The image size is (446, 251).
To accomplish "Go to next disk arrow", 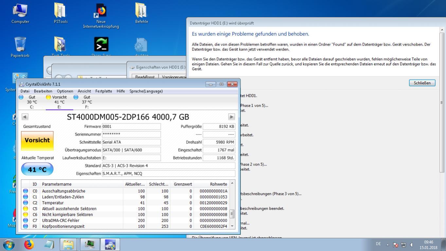I will click(x=232, y=117).
